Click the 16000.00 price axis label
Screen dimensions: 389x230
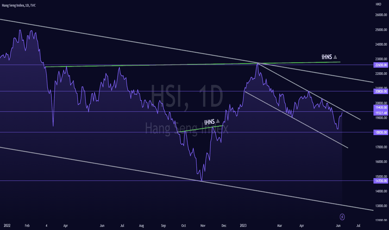pos(381,161)
